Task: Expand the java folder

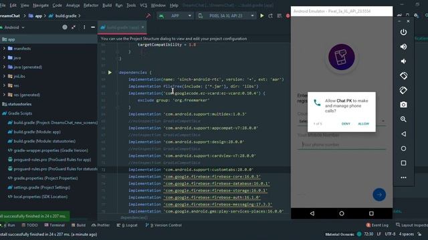Action: (x=4, y=58)
